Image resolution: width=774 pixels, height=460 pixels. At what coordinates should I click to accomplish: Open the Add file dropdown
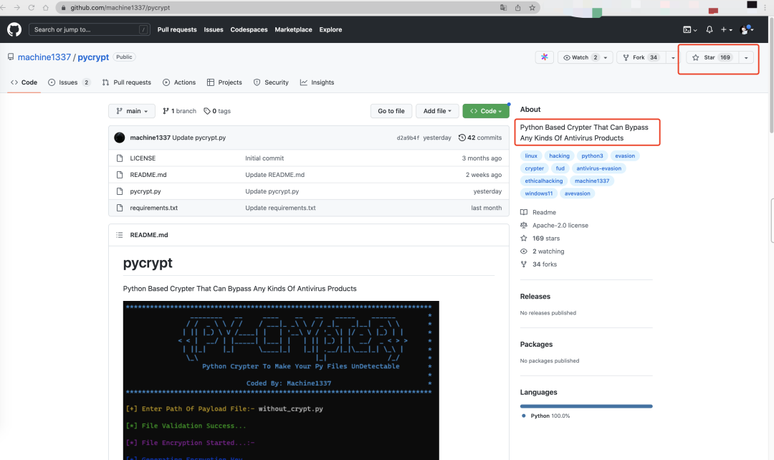coord(437,111)
